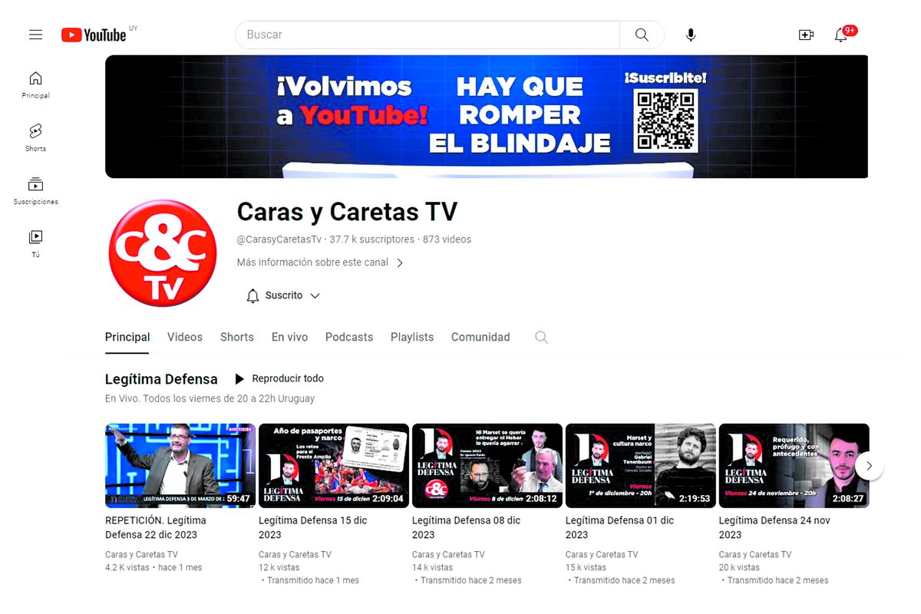The height and width of the screenshot is (614, 921).
Task: Open the Comunidad tab
Action: tap(480, 337)
